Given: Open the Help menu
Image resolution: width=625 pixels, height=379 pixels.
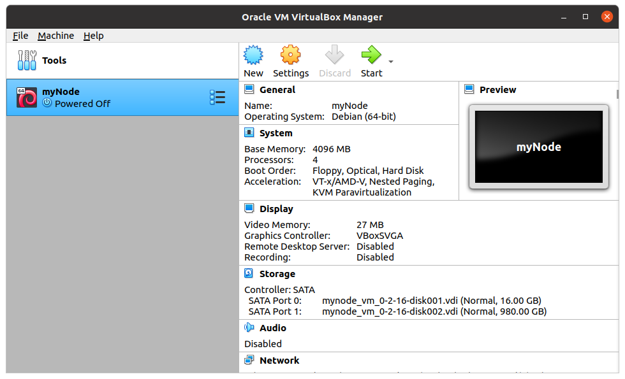Looking at the screenshot, I should pos(94,36).
